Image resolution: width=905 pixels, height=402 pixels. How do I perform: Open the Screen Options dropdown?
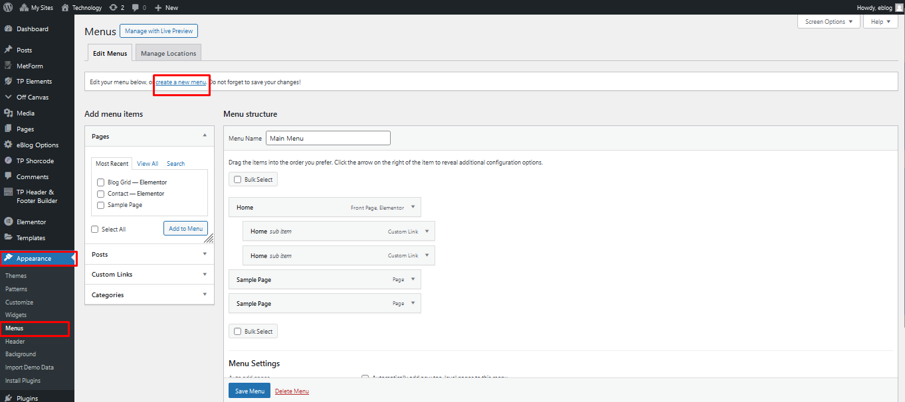tap(829, 22)
